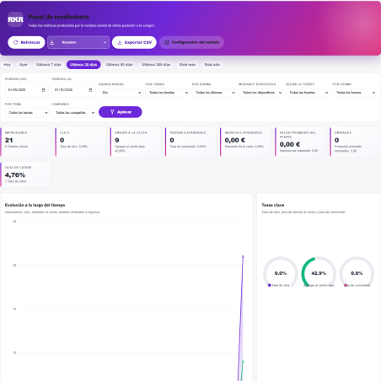Open Todos los idiomas dropdown

(x=214, y=93)
